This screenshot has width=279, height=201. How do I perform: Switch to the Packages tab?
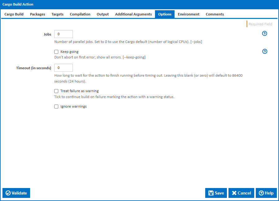(x=37, y=14)
